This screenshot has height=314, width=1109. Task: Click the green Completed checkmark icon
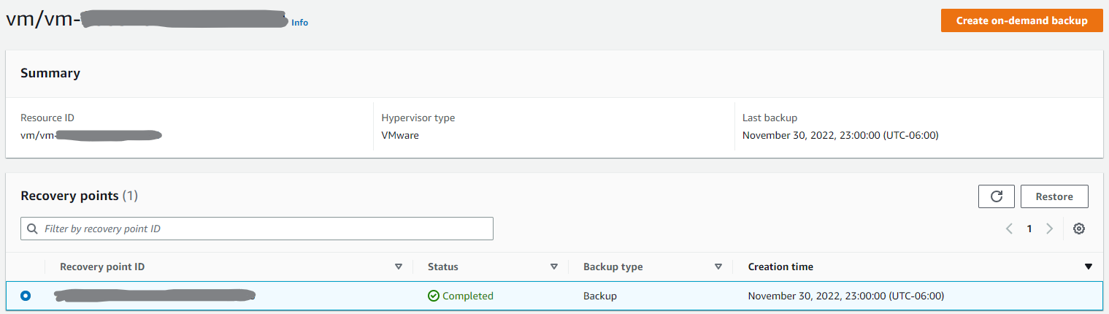coord(434,296)
